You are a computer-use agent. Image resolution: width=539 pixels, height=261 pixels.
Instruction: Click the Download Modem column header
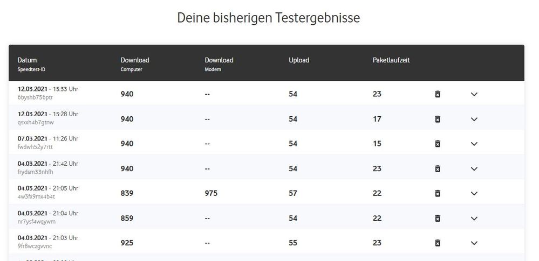pyautogui.click(x=219, y=60)
